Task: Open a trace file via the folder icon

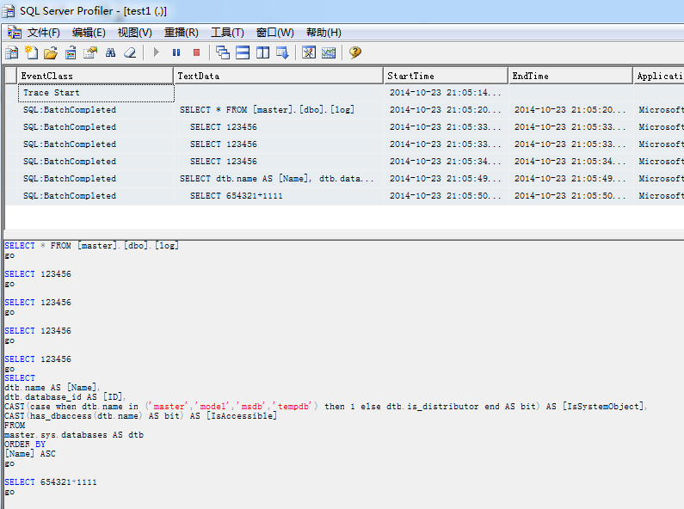Action: coord(51,52)
